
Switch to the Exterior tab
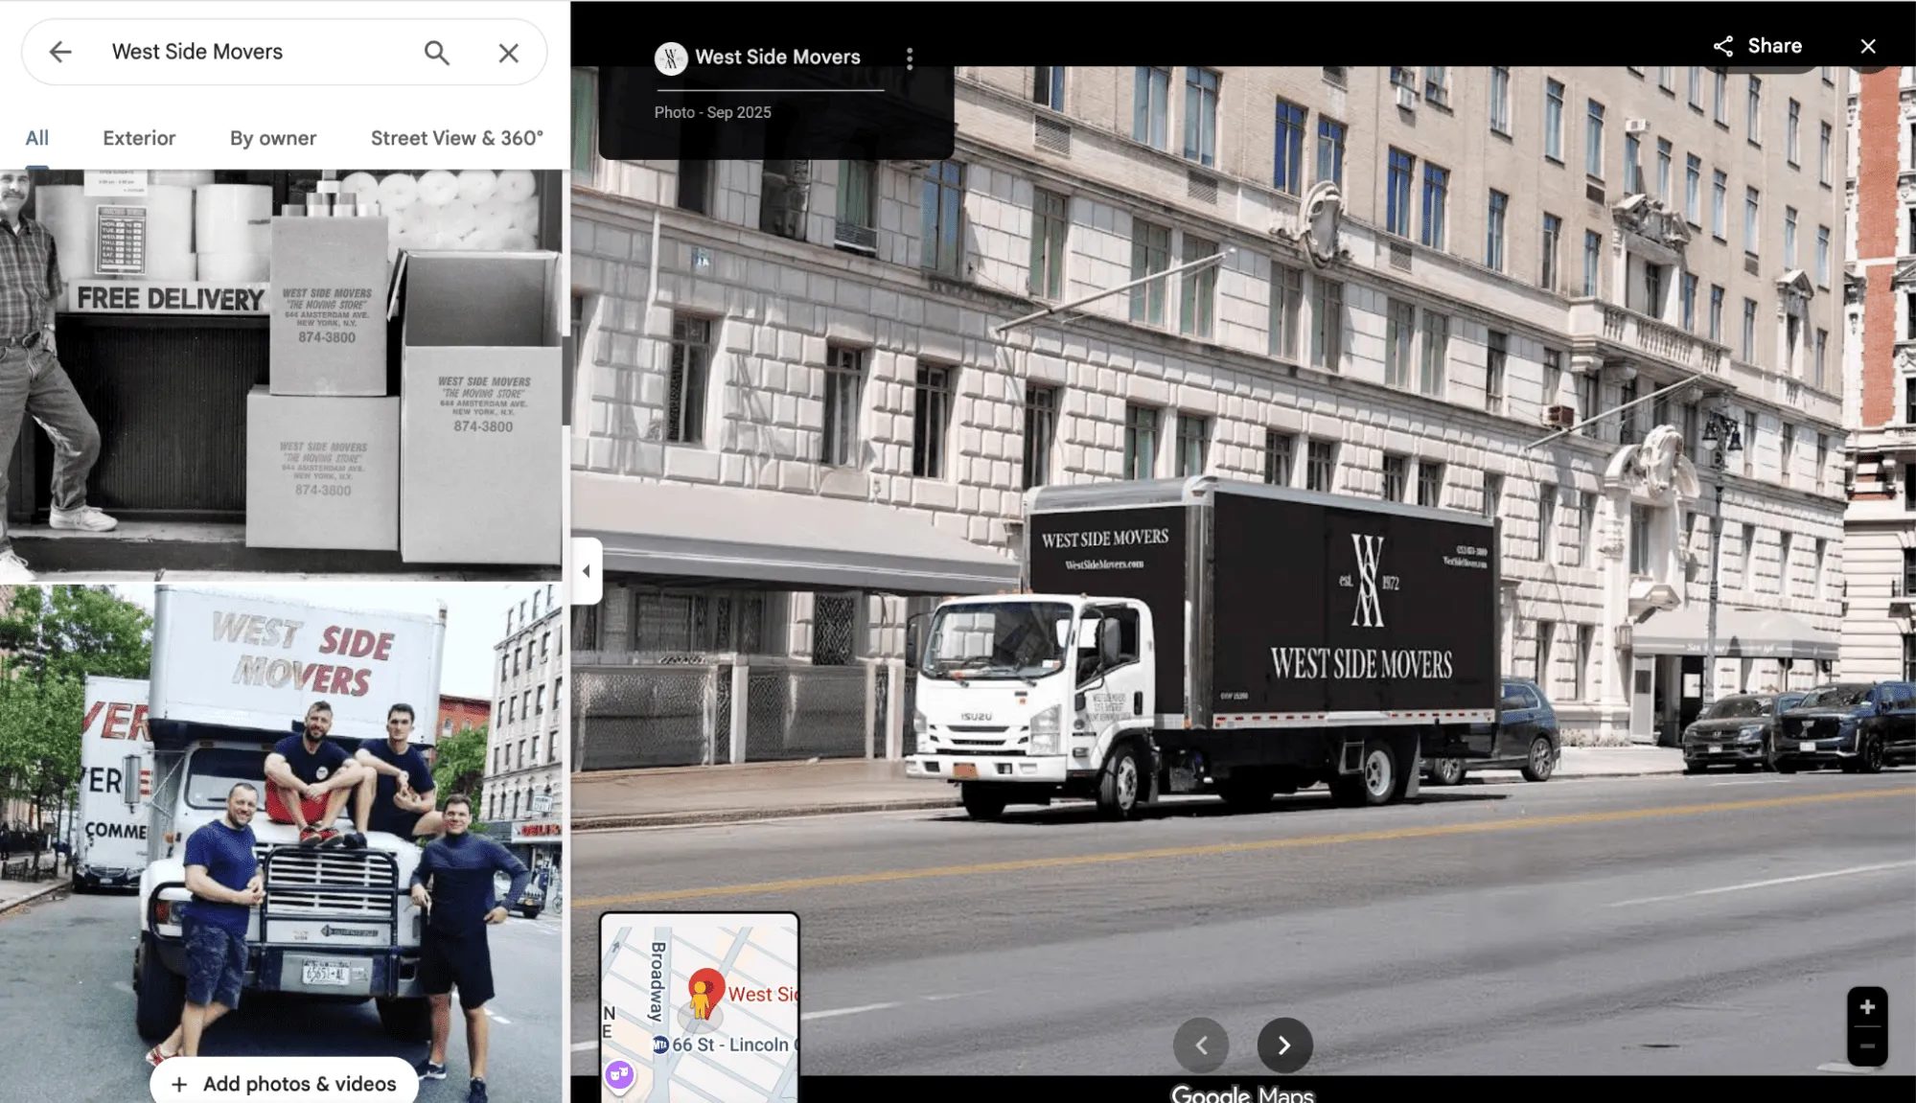[138, 138]
